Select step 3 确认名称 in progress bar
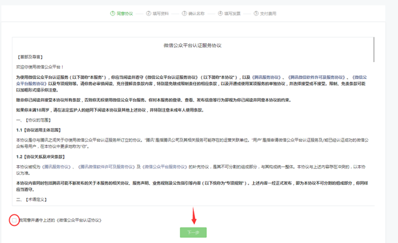 193,14
